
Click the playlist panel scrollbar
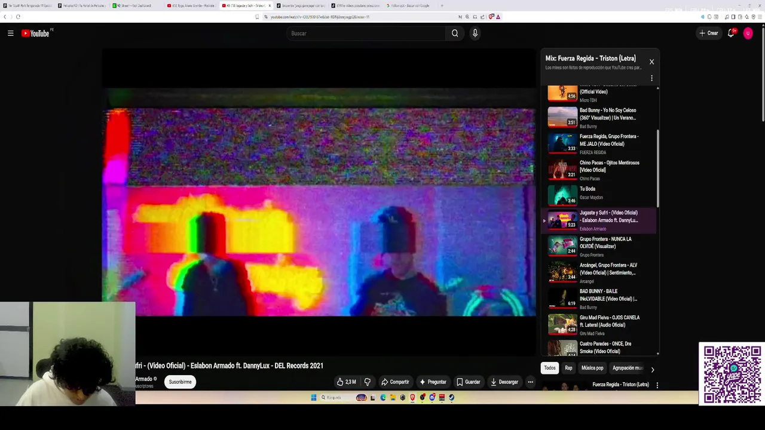point(658,167)
